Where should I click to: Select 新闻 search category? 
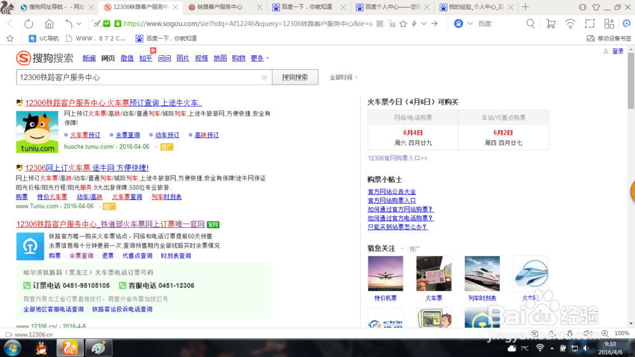pos(89,58)
